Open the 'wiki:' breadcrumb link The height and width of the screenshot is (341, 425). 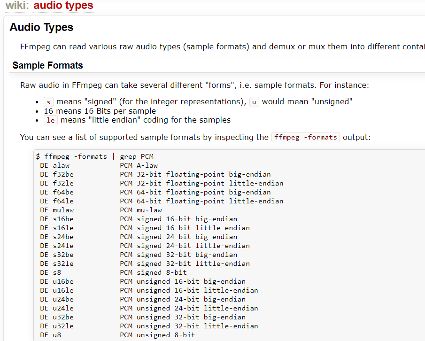[x=17, y=6]
